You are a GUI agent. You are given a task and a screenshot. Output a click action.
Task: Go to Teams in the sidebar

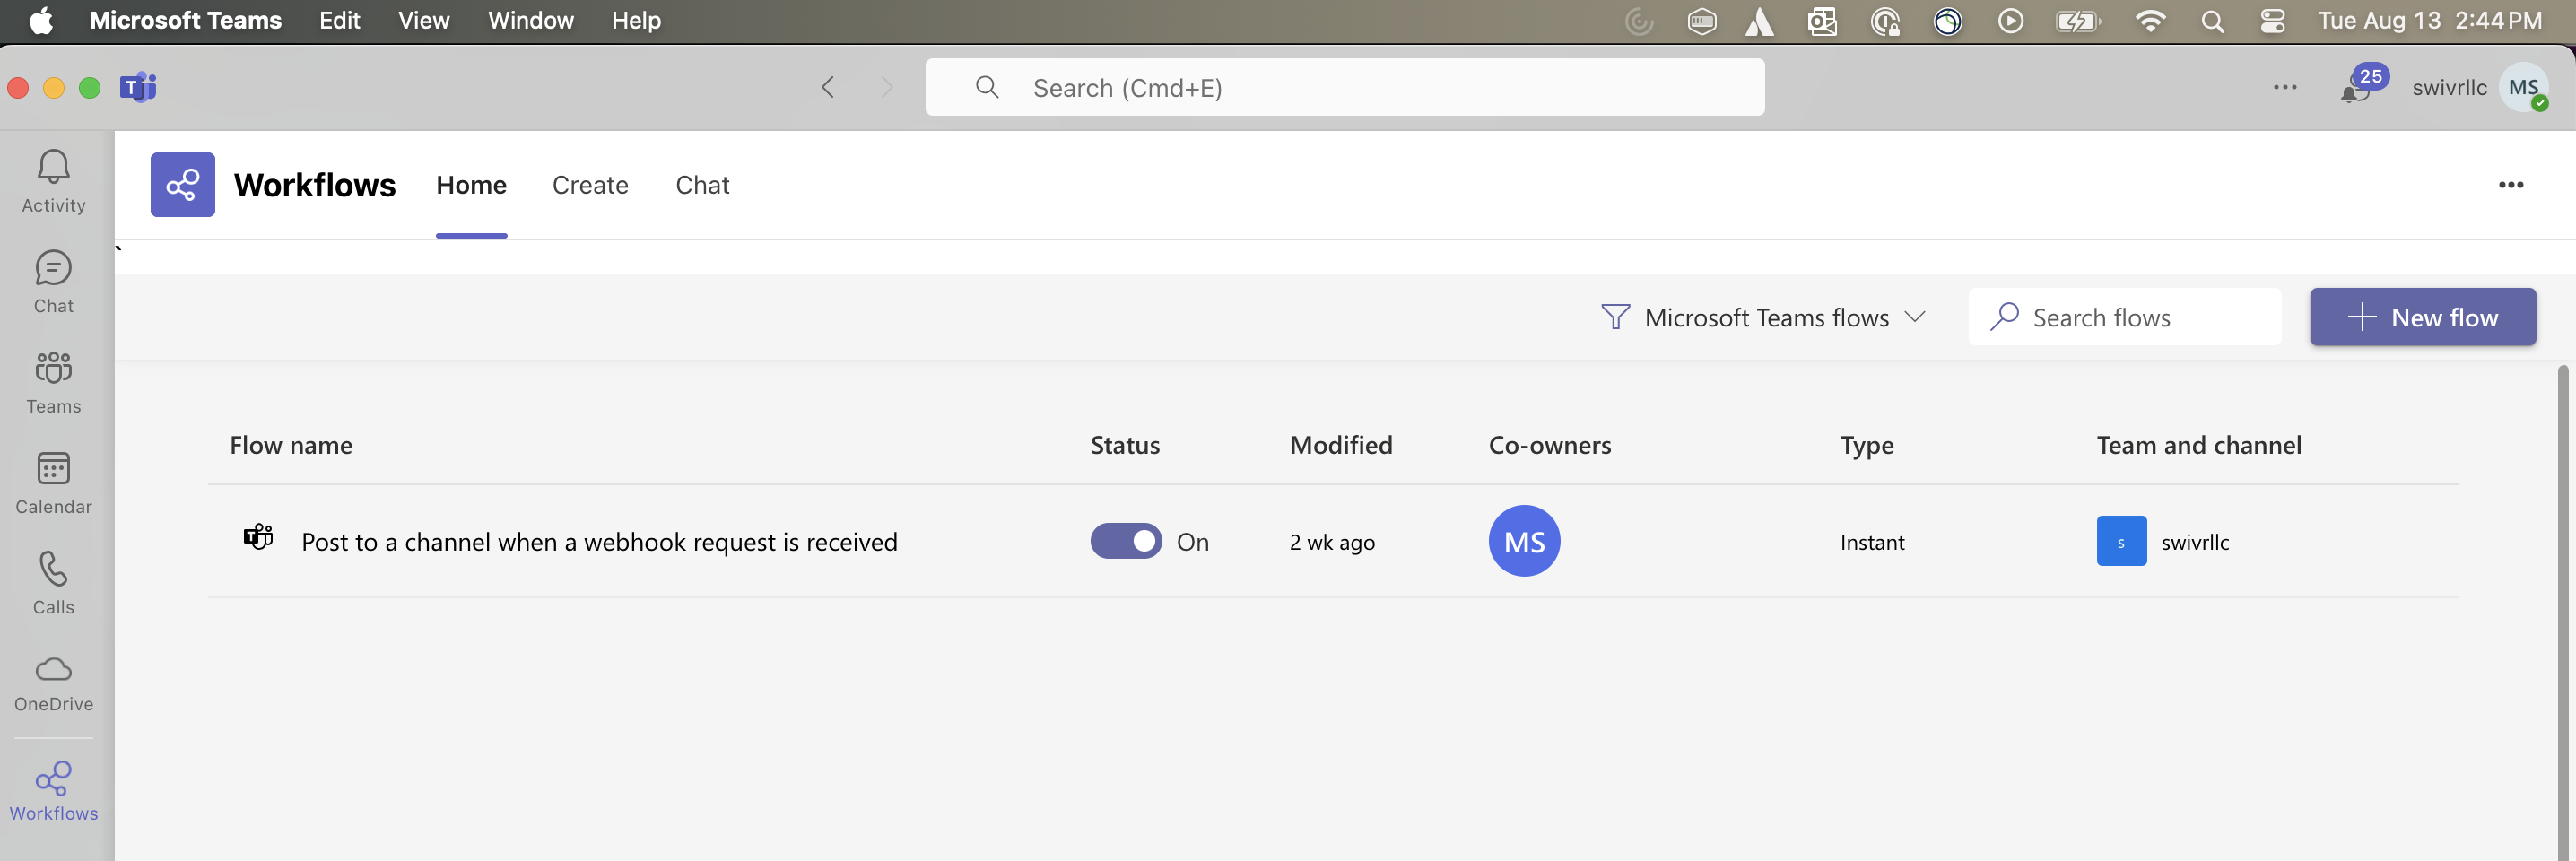click(x=54, y=383)
